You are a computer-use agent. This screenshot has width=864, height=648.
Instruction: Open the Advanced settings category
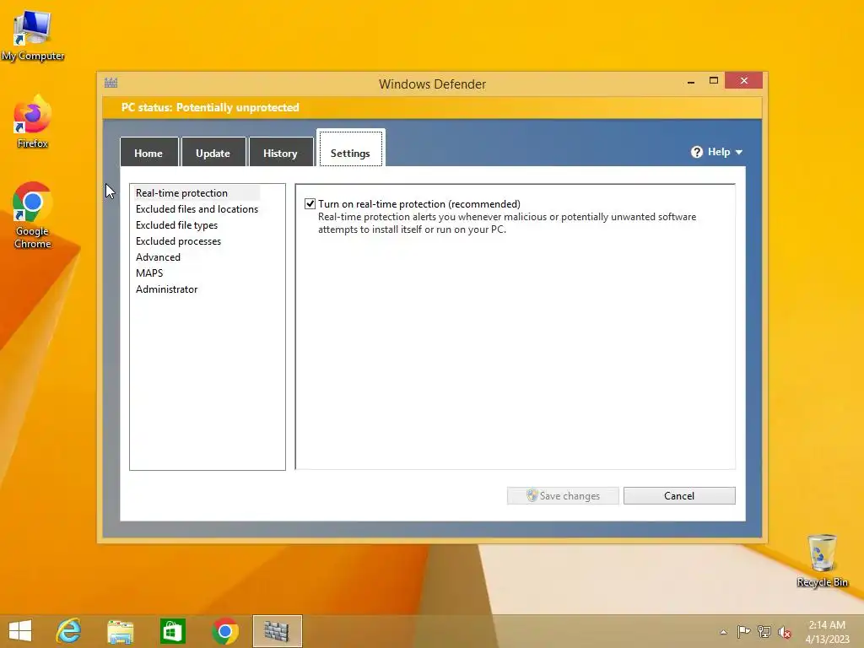[x=158, y=256]
